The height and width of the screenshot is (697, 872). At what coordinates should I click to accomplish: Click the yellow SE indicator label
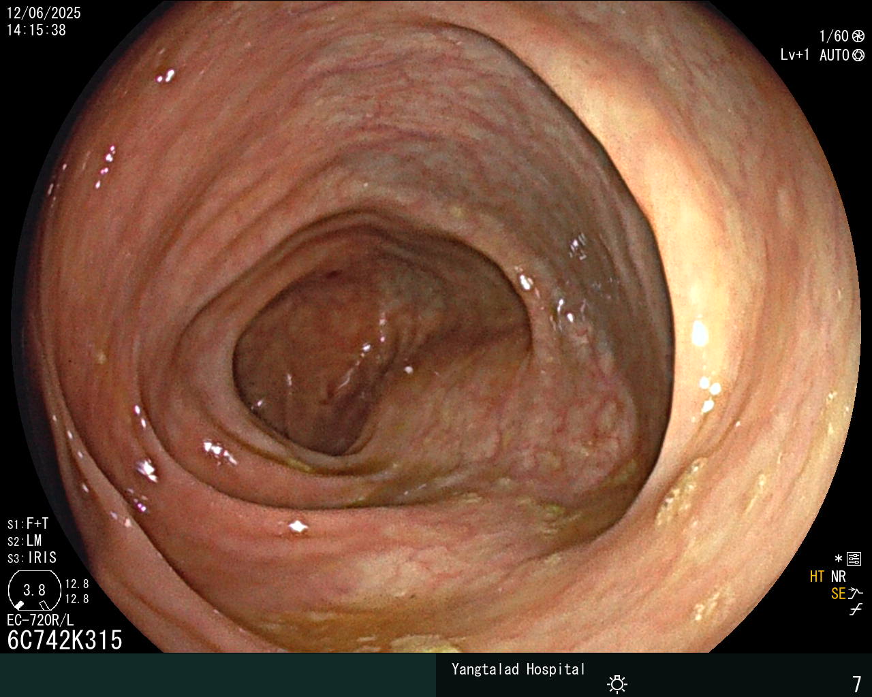(839, 594)
